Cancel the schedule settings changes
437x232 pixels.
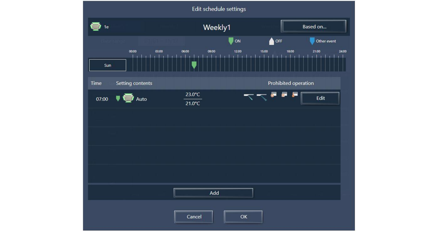[194, 217]
